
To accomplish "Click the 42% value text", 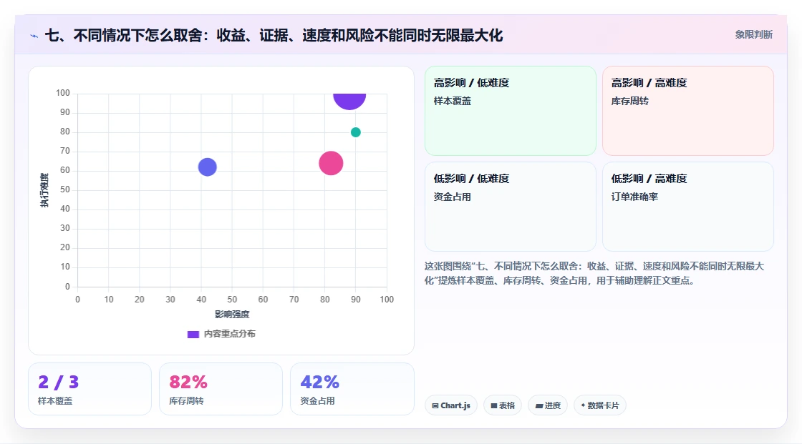I will (x=319, y=383).
